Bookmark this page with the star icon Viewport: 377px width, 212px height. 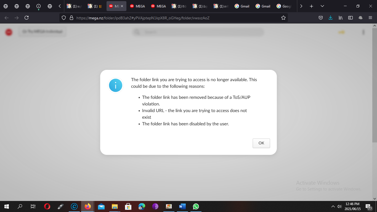[283, 18]
